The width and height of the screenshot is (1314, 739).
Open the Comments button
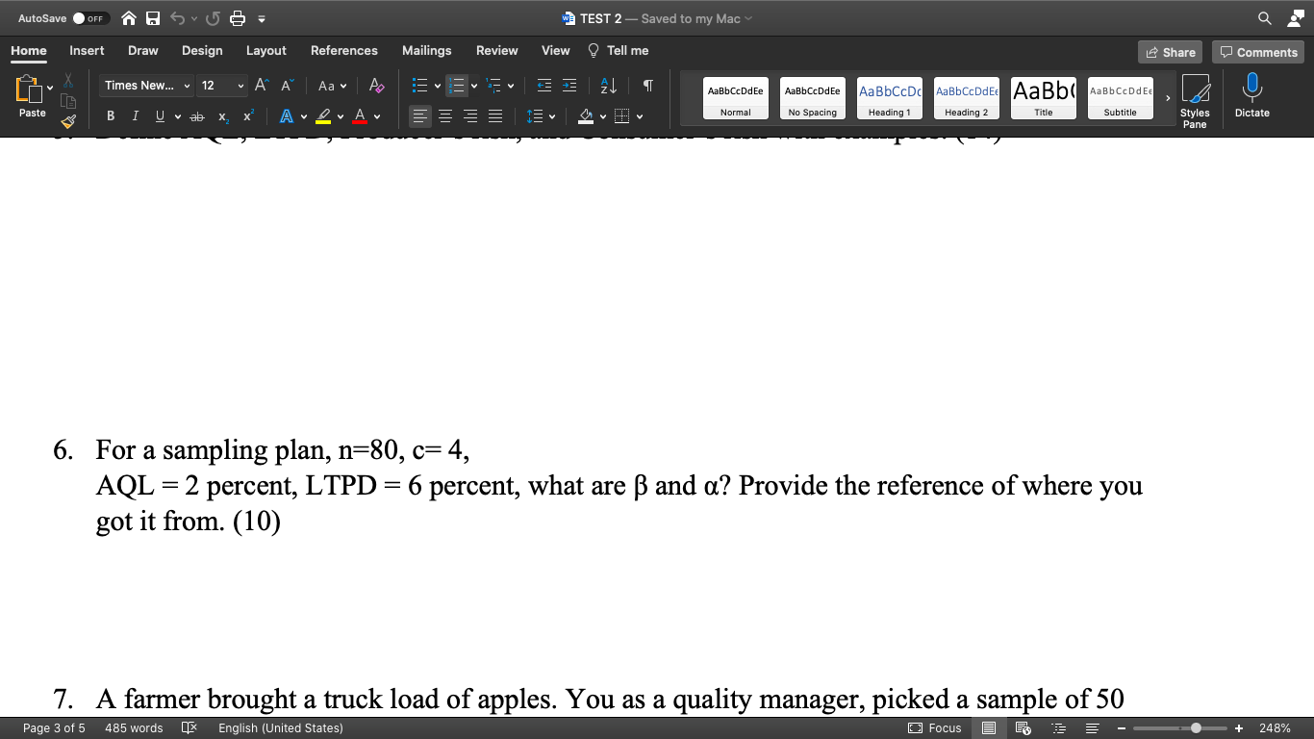(1257, 52)
